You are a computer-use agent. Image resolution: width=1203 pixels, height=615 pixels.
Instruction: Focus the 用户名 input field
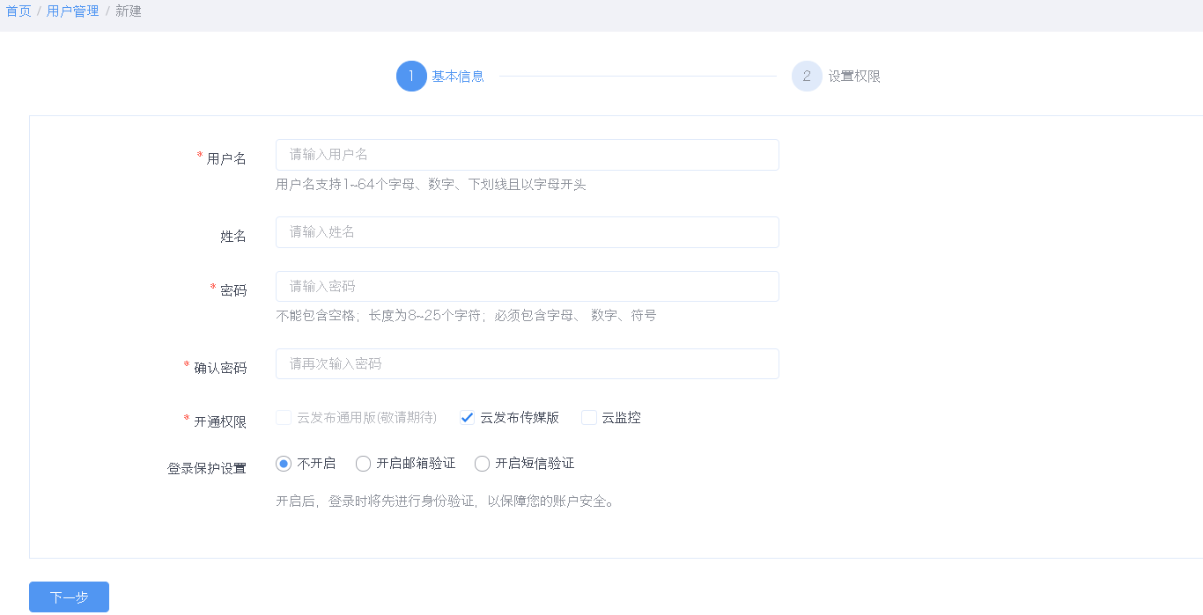coord(528,155)
